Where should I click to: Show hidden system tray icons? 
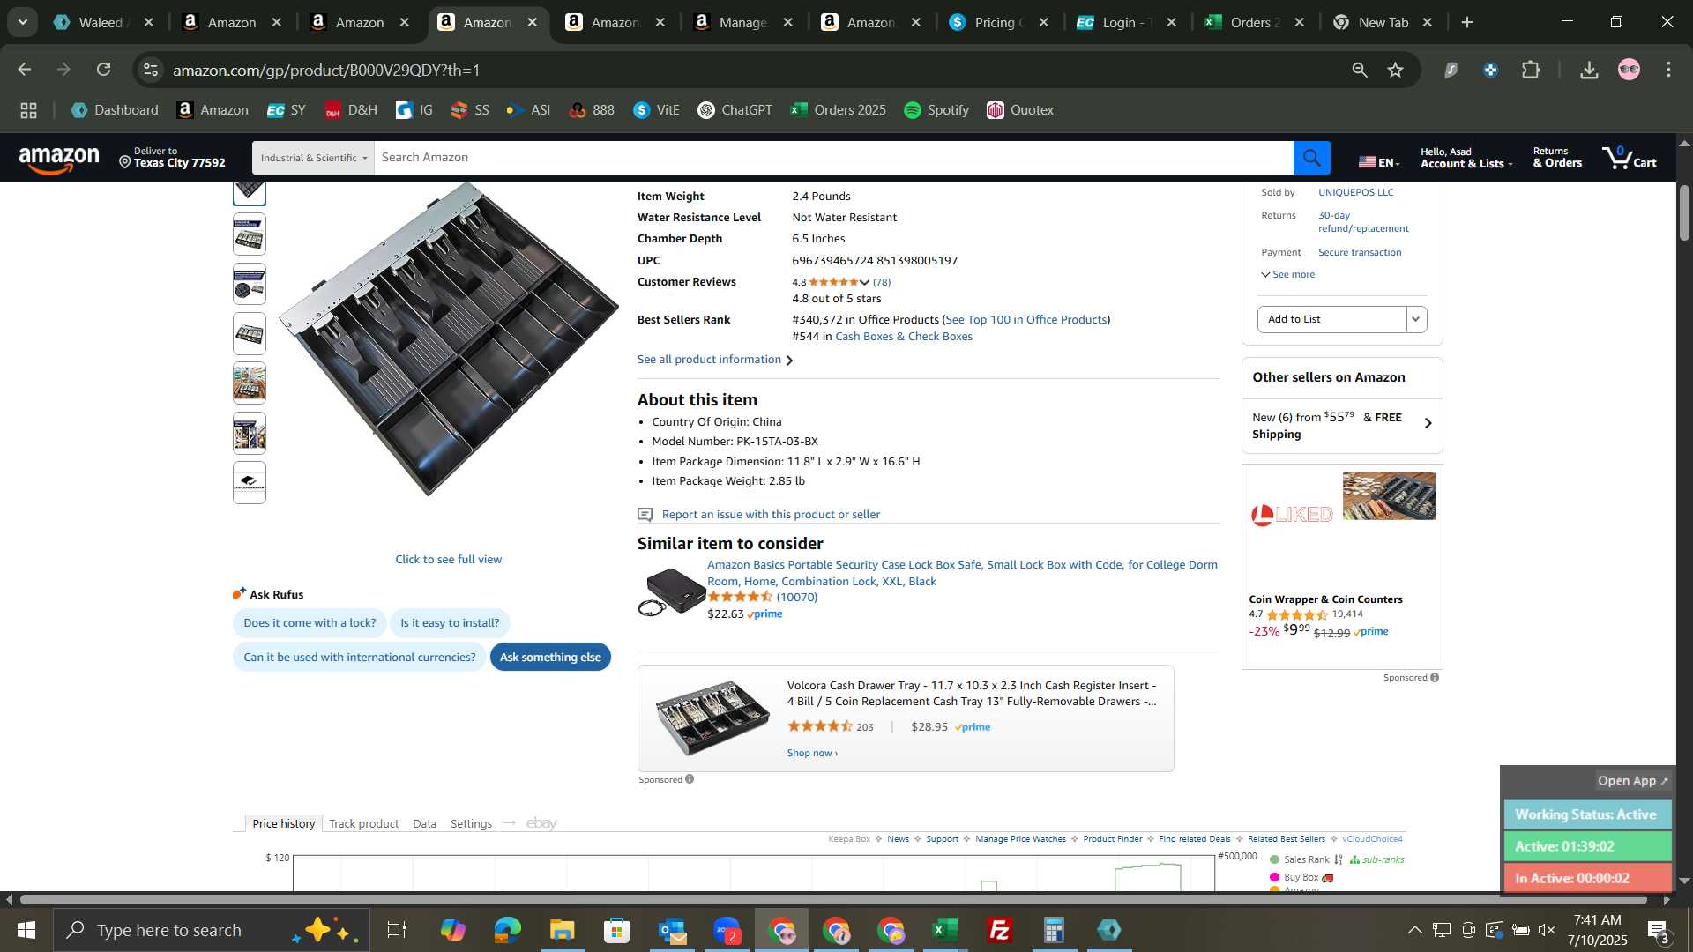click(x=1414, y=930)
